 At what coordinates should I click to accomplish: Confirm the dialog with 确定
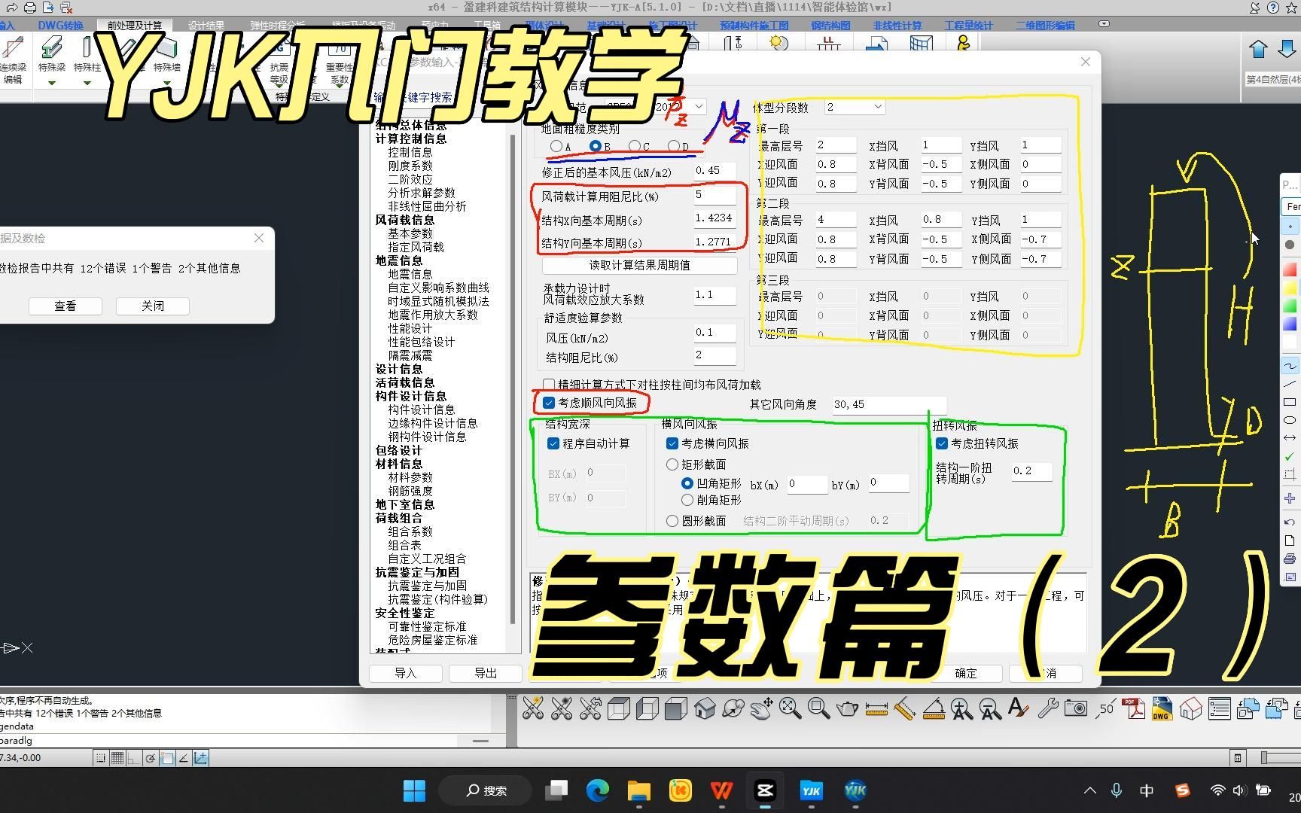click(966, 673)
